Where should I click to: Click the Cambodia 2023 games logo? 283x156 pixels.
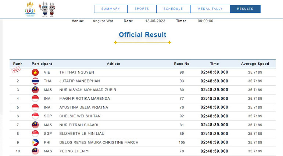[x=29, y=9]
